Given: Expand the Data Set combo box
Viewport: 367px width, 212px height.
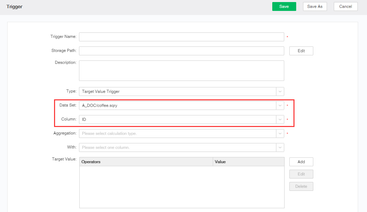Looking at the screenshot, I should pos(178,105).
